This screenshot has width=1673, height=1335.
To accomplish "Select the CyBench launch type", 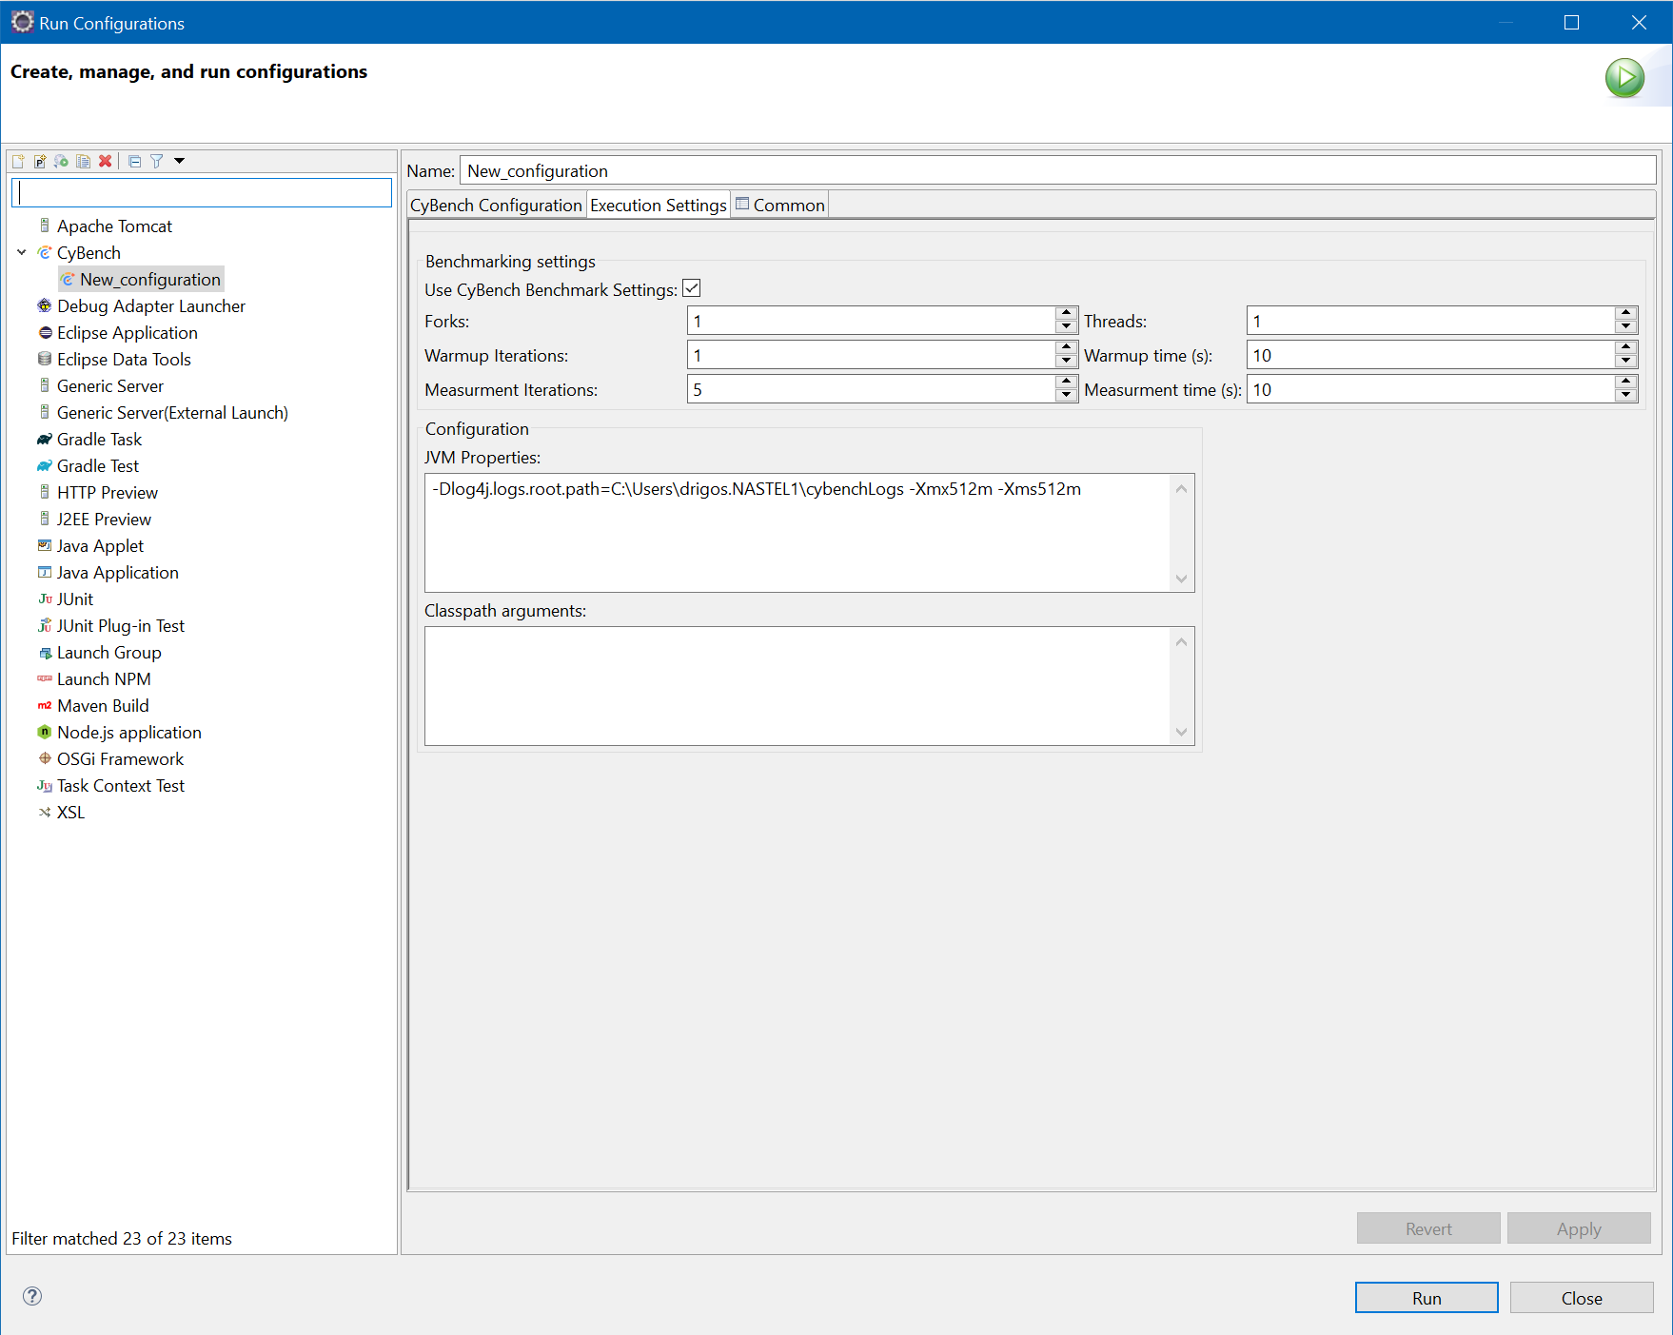I will 89,252.
